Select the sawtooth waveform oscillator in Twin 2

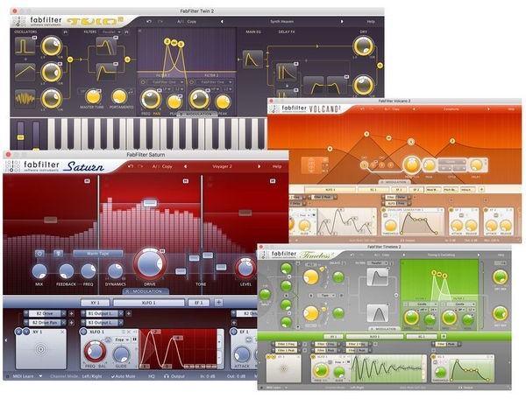[x=25, y=72]
